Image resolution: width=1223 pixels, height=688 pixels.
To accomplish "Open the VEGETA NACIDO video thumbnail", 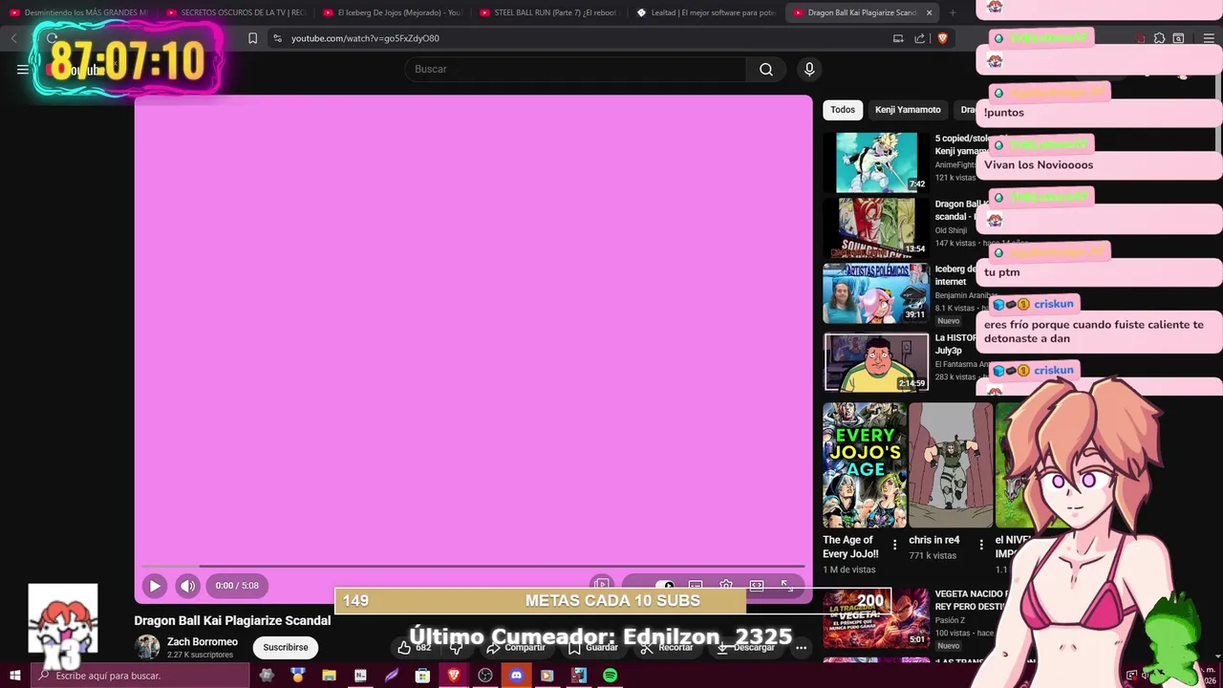I will click(876, 618).
